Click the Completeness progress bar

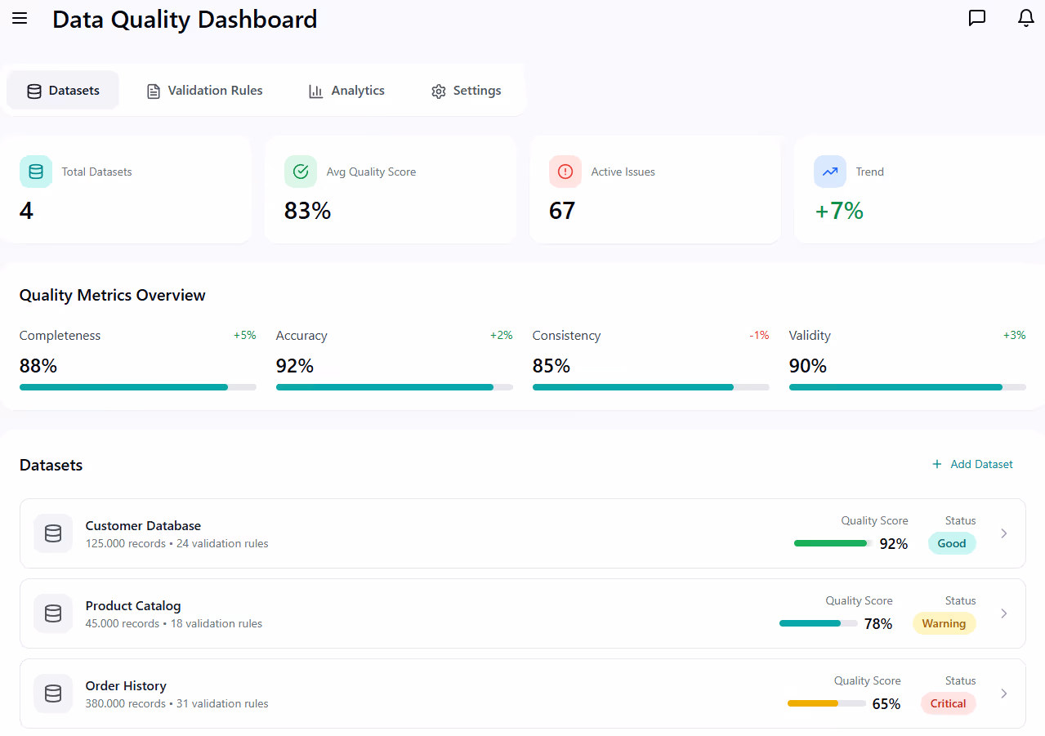point(137,386)
